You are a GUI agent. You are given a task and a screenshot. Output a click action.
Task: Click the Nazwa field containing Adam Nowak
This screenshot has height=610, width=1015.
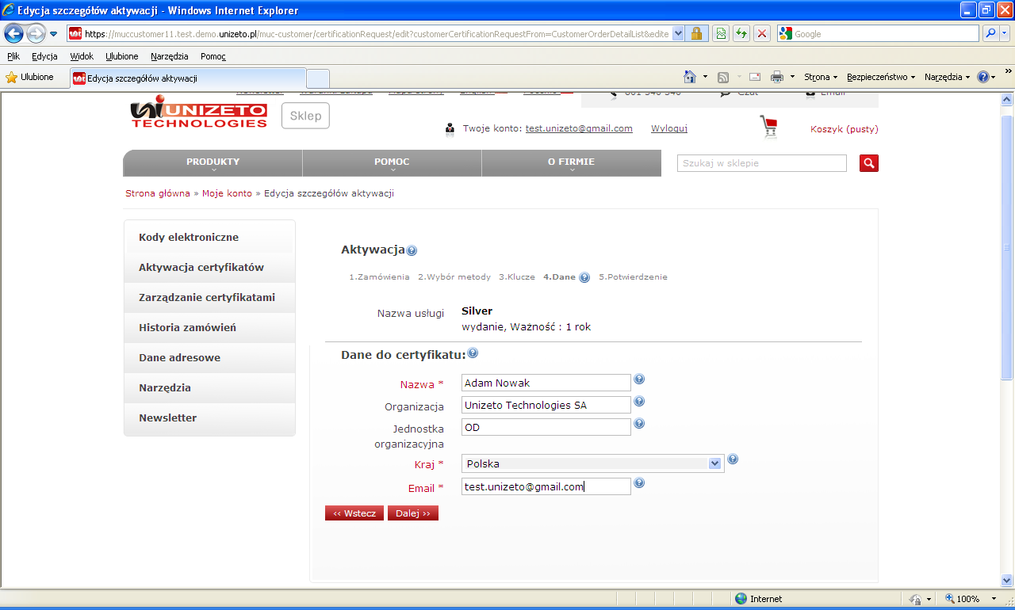[546, 383]
